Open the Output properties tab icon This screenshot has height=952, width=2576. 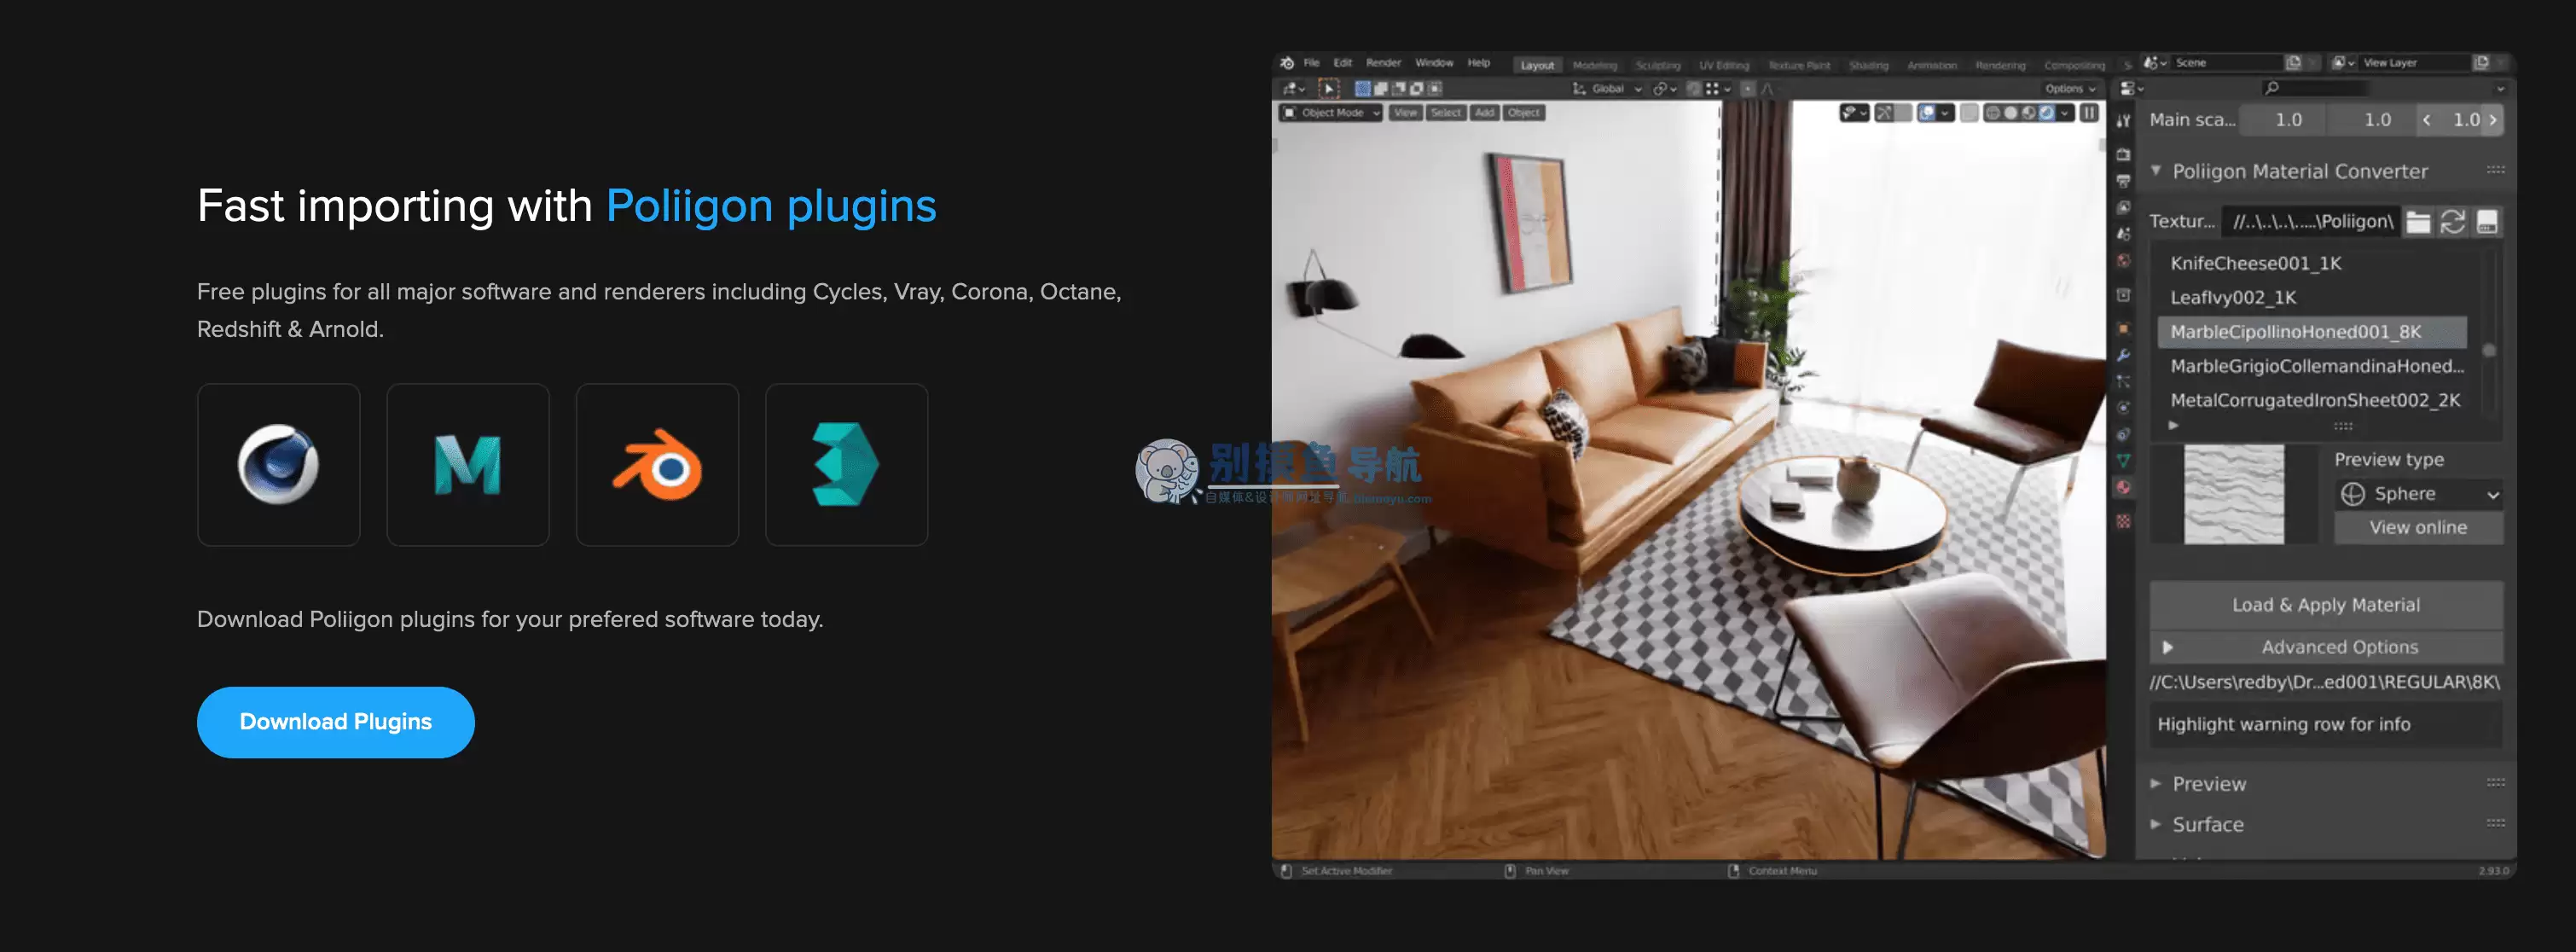2123,181
